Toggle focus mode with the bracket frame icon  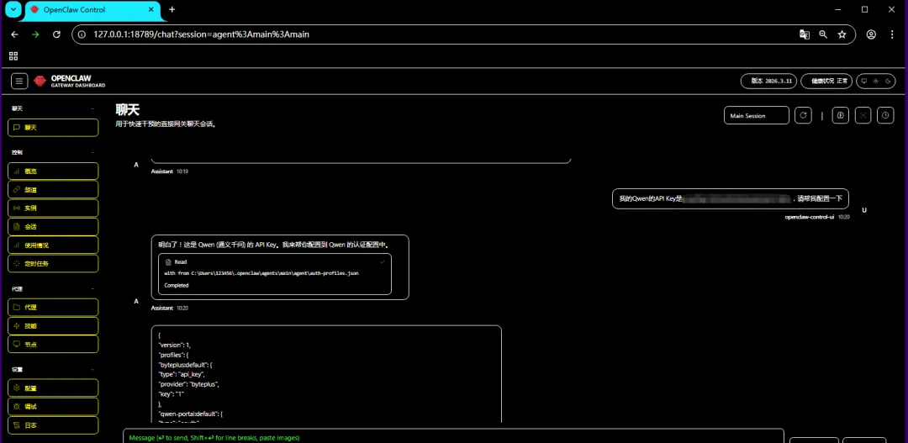863,115
